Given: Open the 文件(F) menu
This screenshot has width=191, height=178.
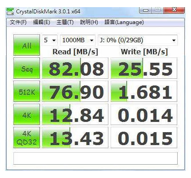Looking at the screenshot, I should coord(18,22).
